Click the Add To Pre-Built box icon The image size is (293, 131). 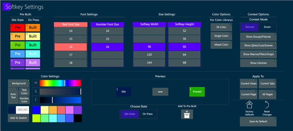point(187,114)
